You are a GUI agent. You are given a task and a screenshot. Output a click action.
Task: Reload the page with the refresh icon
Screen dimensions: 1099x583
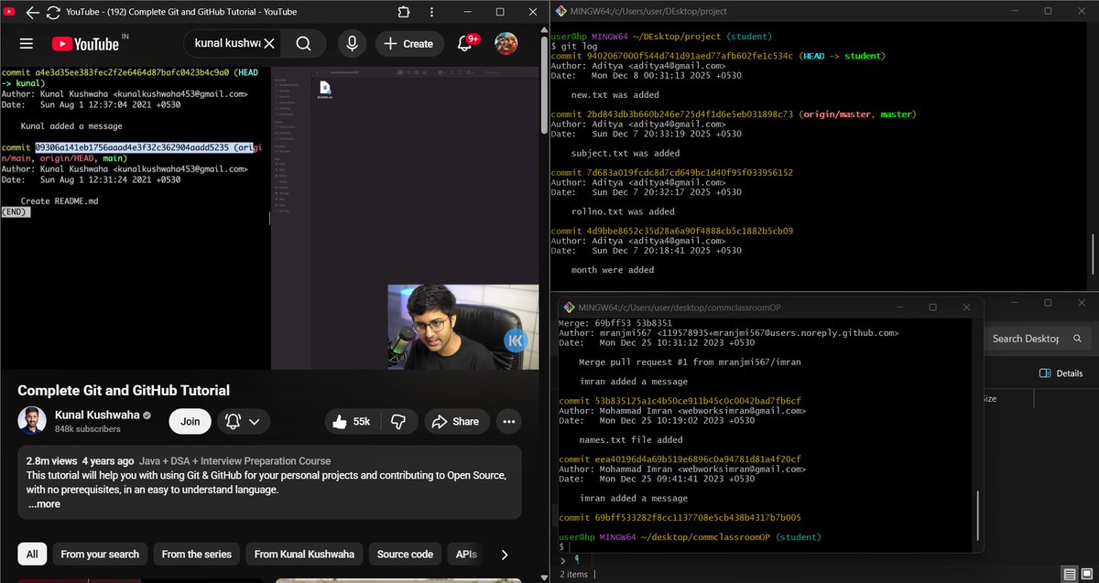55,12
